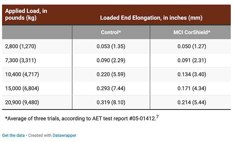Click the "Get the data" link
Viewport: 233px width, 142px height.
click(13, 135)
